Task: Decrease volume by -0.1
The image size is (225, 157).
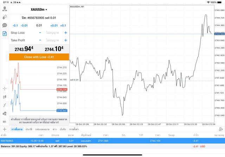Action: point(15,25)
